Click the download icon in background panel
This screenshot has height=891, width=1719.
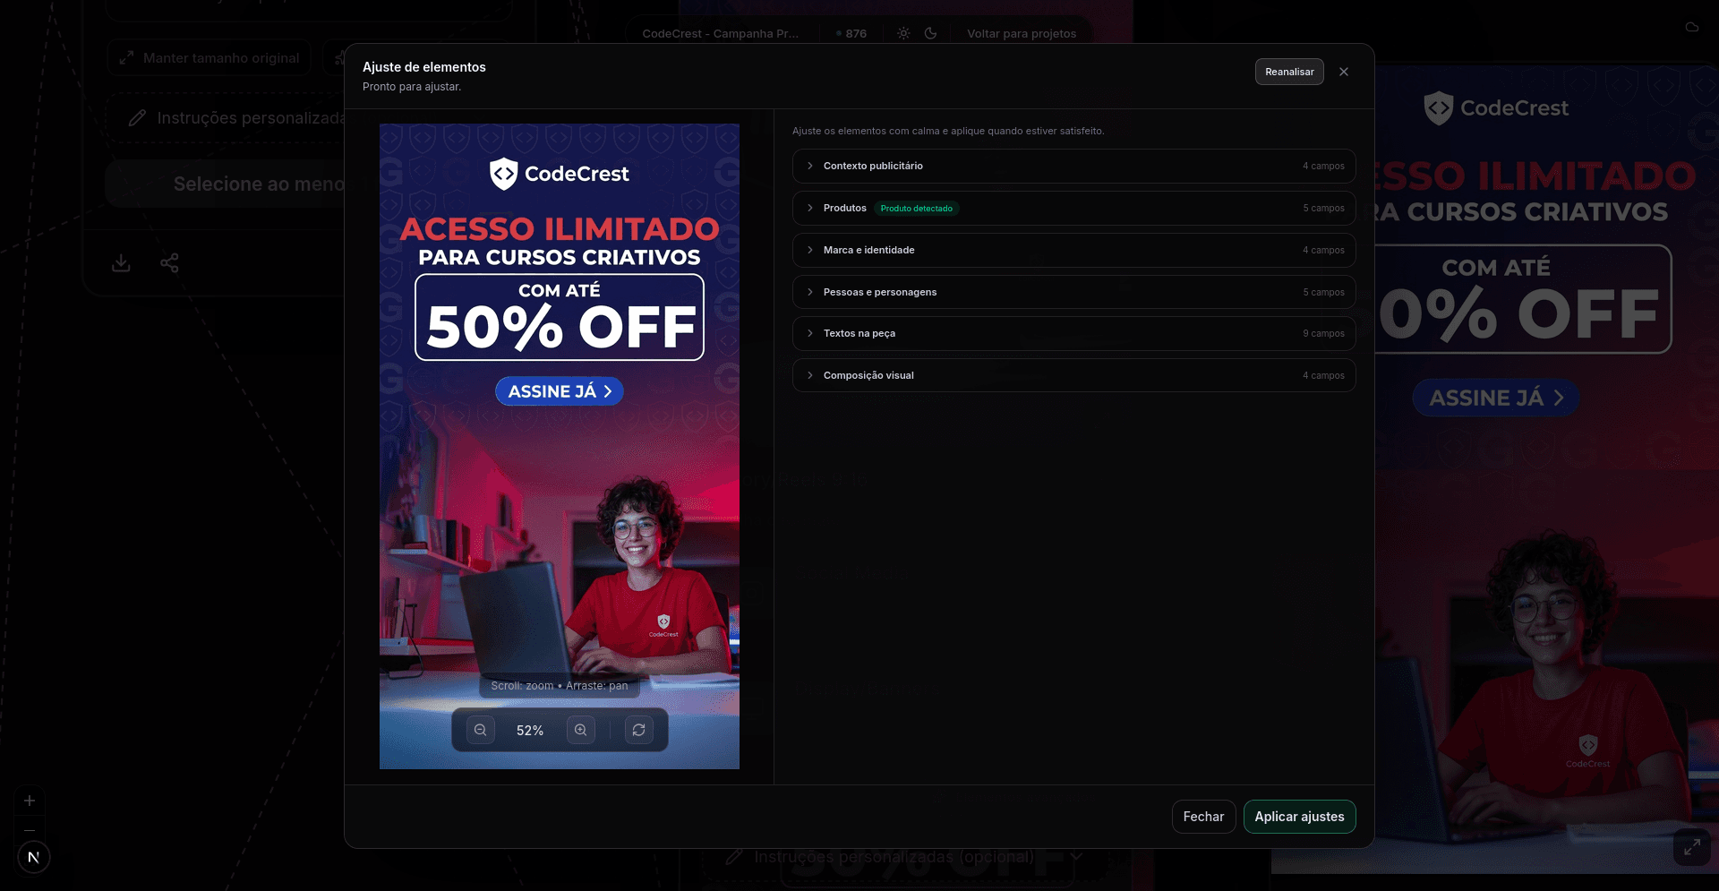tap(121, 263)
